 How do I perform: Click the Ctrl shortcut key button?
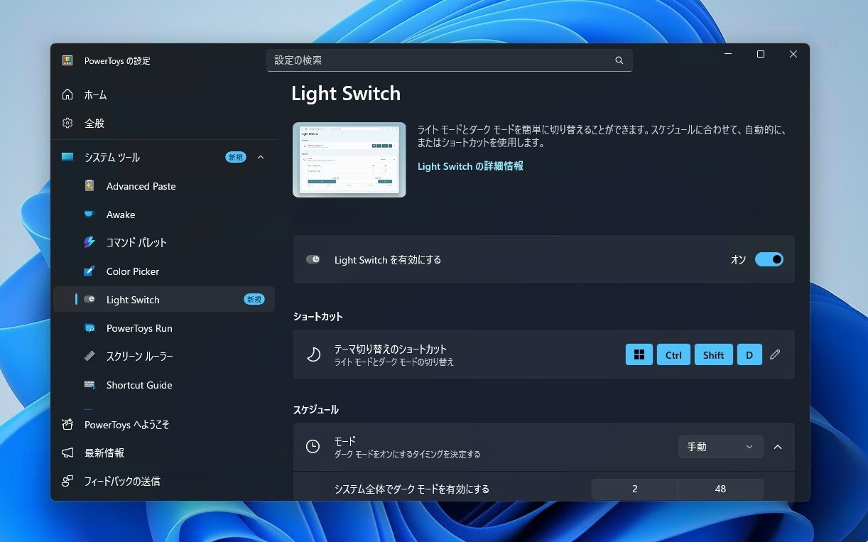point(673,354)
